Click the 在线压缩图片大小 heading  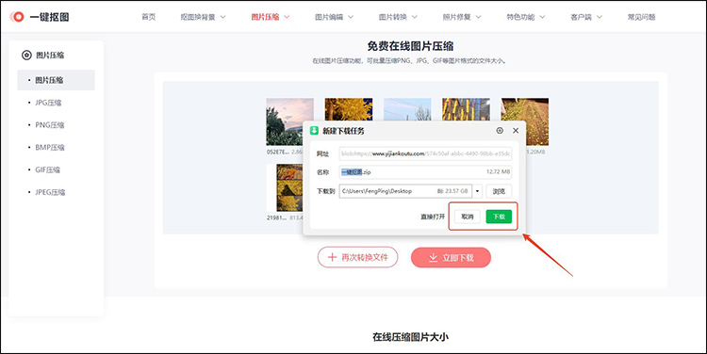click(x=410, y=337)
